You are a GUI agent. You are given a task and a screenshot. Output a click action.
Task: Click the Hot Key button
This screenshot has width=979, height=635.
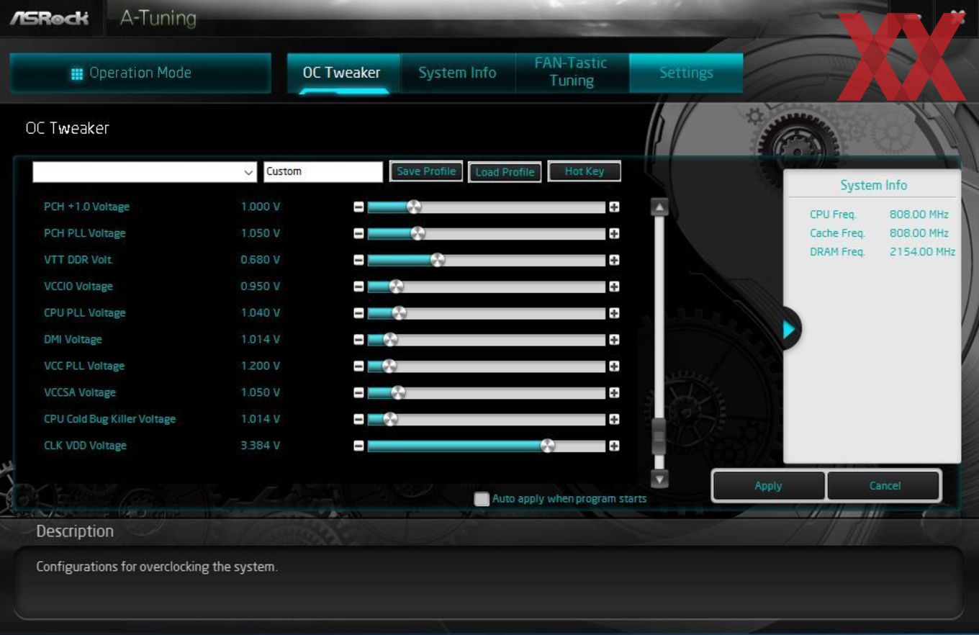(585, 171)
